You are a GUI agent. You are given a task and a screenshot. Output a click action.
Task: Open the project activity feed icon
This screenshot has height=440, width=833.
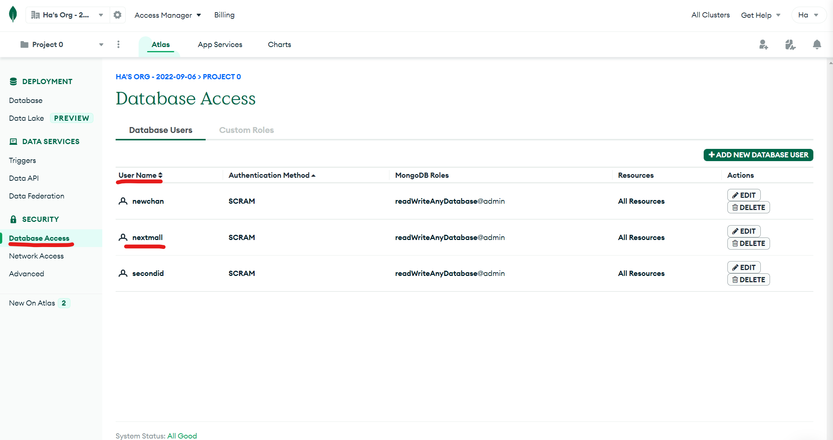(x=790, y=45)
